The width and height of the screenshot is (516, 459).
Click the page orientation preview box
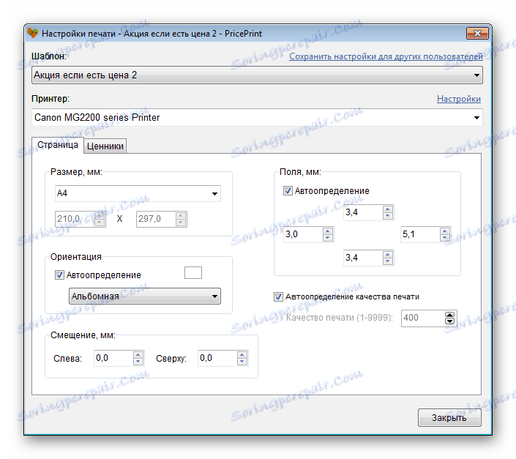(193, 273)
